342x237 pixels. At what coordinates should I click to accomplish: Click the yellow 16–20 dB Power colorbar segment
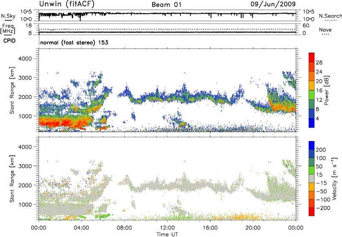[x=312, y=85]
